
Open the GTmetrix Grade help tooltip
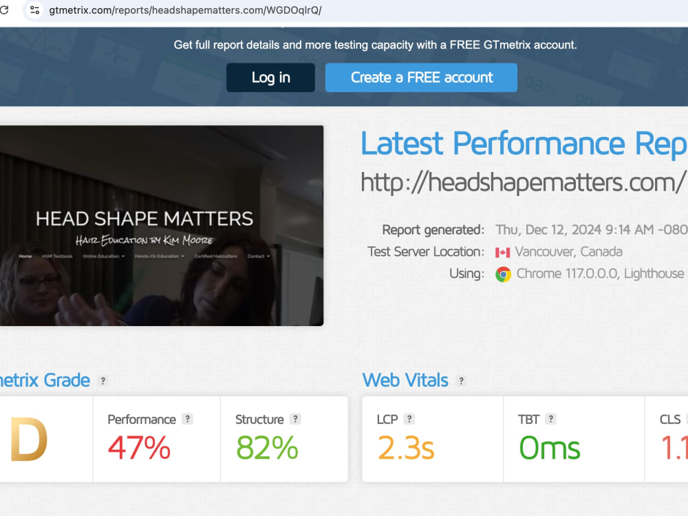(103, 380)
